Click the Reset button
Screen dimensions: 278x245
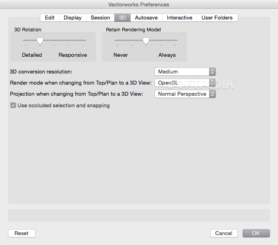[22, 233]
